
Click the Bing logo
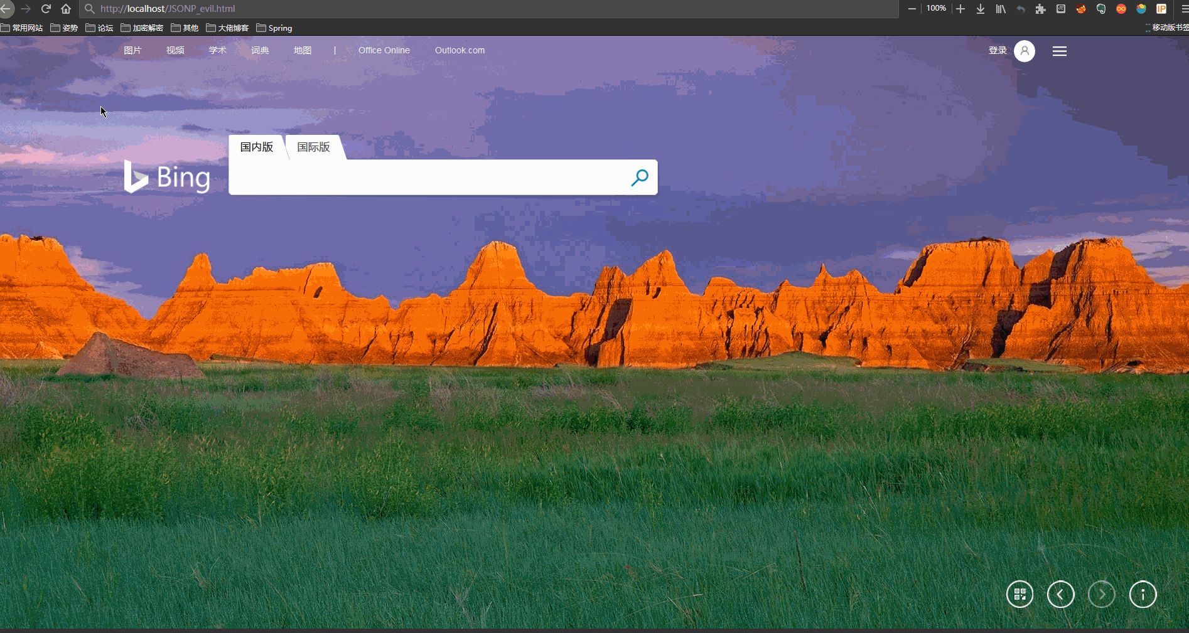tap(167, 178)
